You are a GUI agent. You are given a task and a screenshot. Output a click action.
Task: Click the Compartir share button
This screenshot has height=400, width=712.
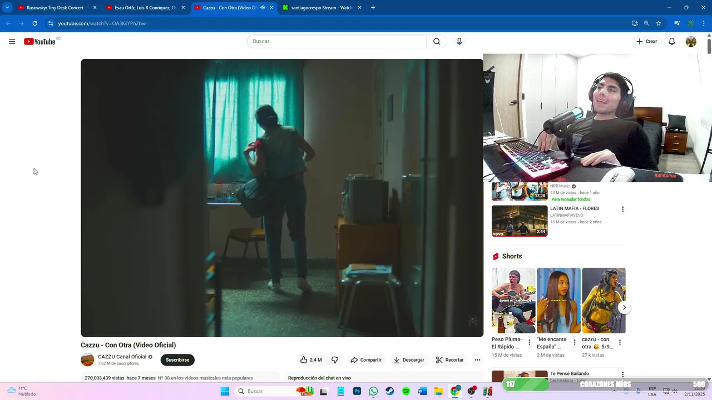(365, 360)
